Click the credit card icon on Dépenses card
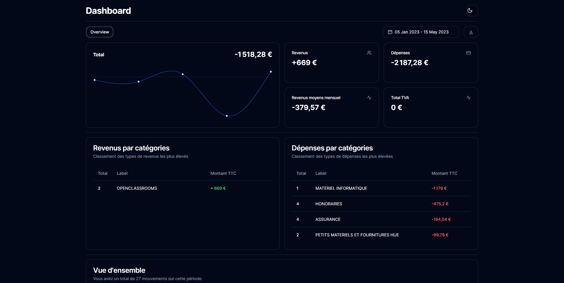This screenshot has width=564, height=283. [469, 53]
